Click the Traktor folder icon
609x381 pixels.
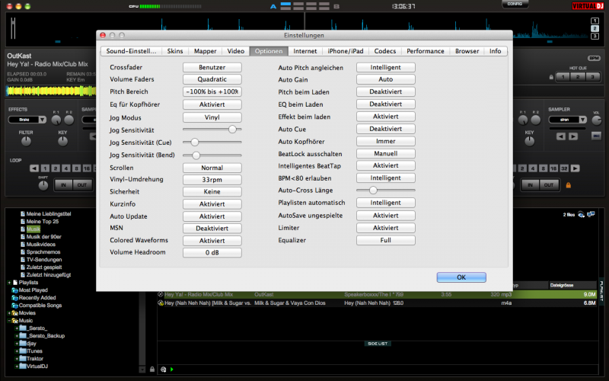(x=23, y=358)
